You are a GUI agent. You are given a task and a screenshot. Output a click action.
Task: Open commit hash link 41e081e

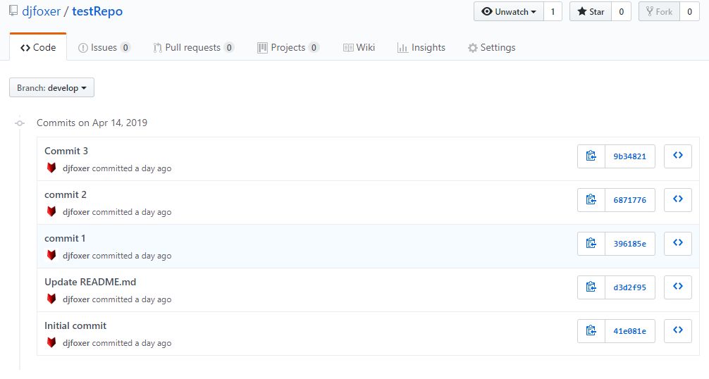click(x=629, y=331)
